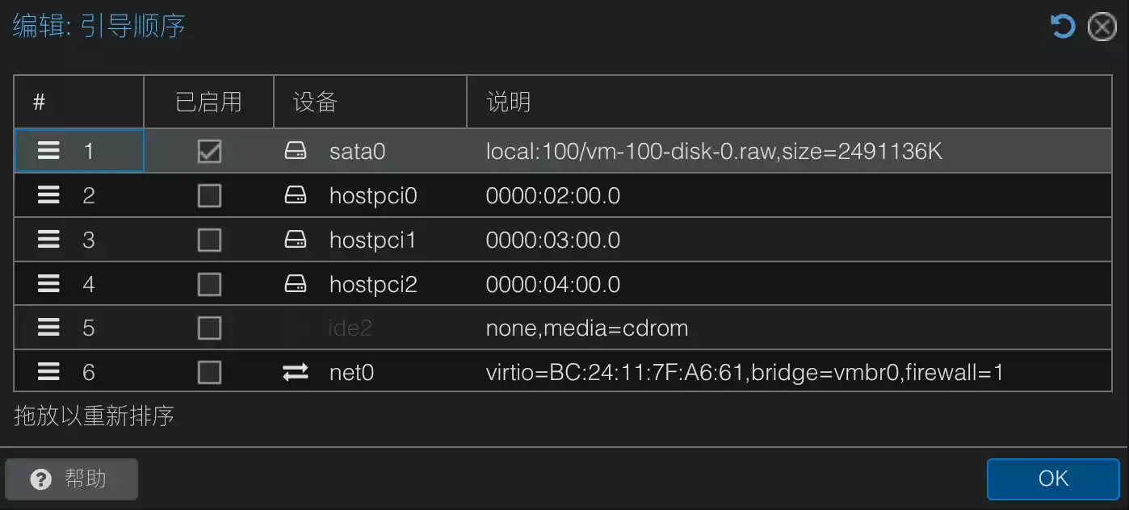Click the hostpci1 device icon

[296, 240]
